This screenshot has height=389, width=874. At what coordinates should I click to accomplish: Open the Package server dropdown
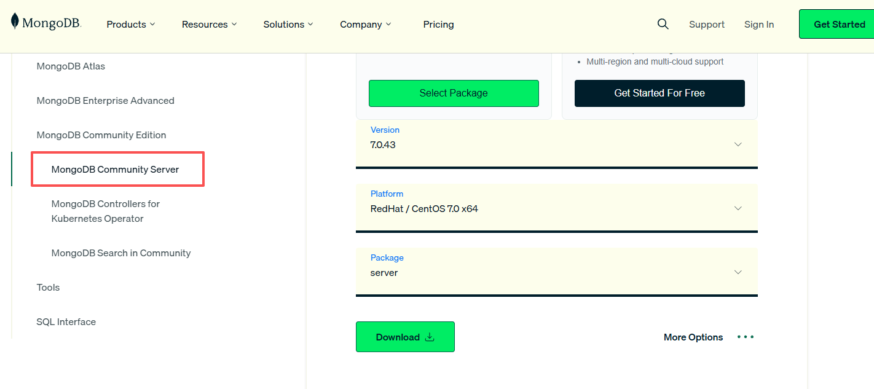(557, 272)
